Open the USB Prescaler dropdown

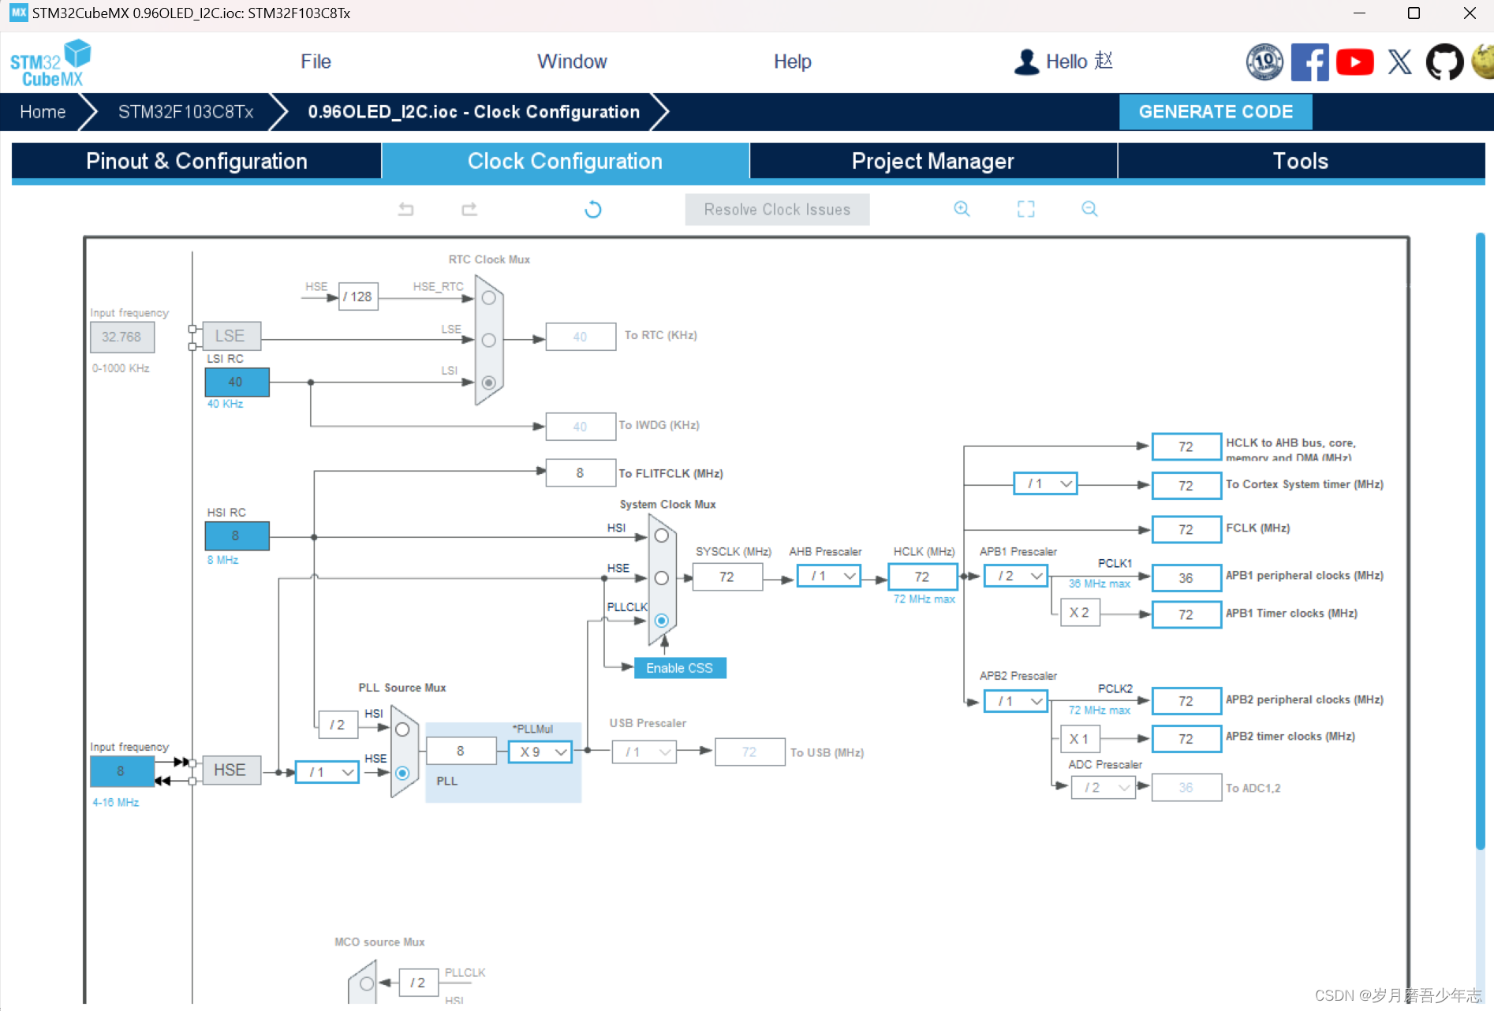click(644, 752)
